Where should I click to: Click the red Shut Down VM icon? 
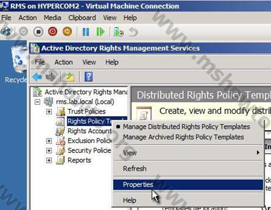[x=53, y=32]
